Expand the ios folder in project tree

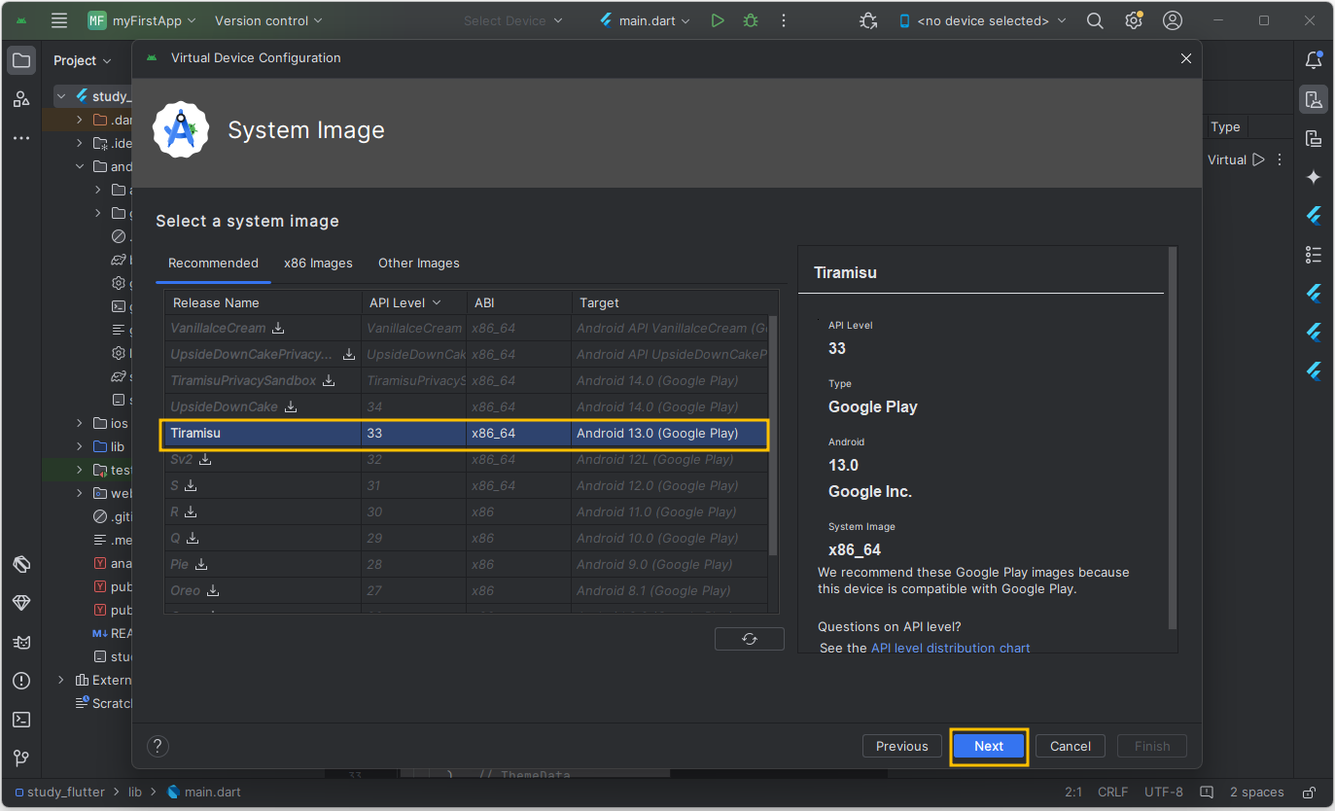81,423
